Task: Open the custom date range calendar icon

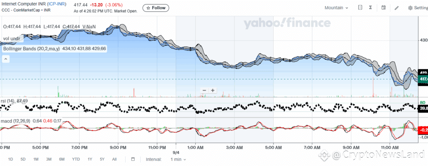Action: pos(133,159)
